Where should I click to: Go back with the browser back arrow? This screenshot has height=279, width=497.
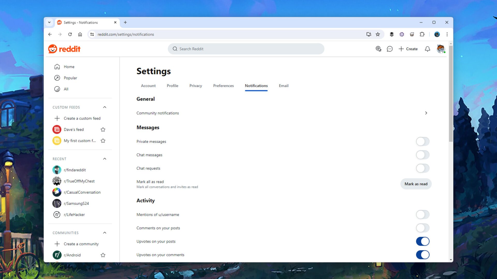(x=50, y=34)
